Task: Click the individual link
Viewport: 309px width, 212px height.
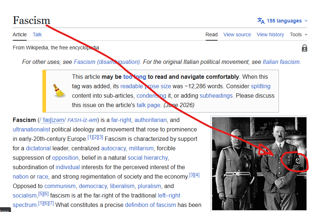Action: coord(67,167)
